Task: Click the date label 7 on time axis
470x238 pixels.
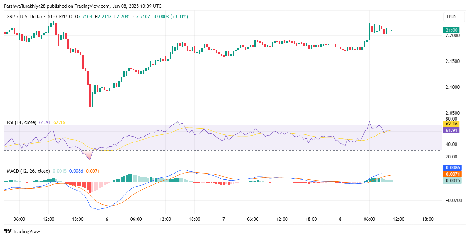Action: coord(224,219)
